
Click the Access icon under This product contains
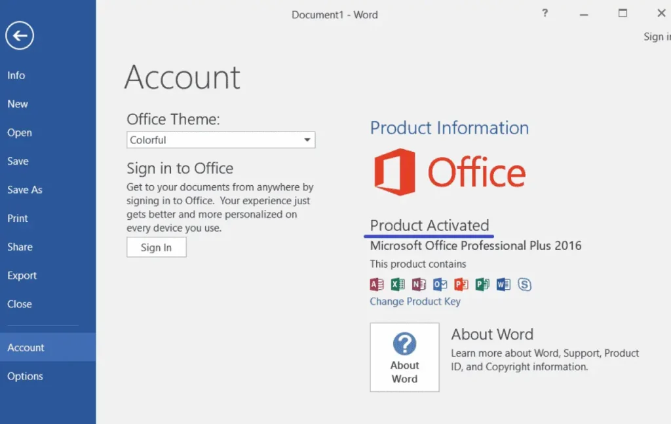tap(375, 284)
